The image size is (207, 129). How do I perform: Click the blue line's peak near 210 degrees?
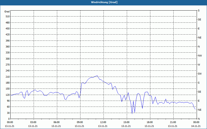pos(97,76)
